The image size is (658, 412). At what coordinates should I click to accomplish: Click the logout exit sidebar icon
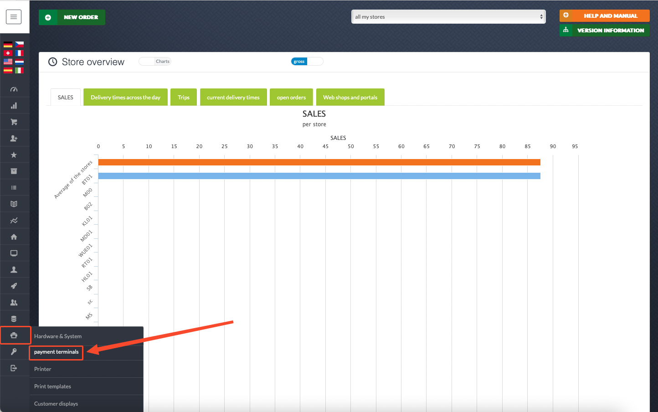pos(14,368)
